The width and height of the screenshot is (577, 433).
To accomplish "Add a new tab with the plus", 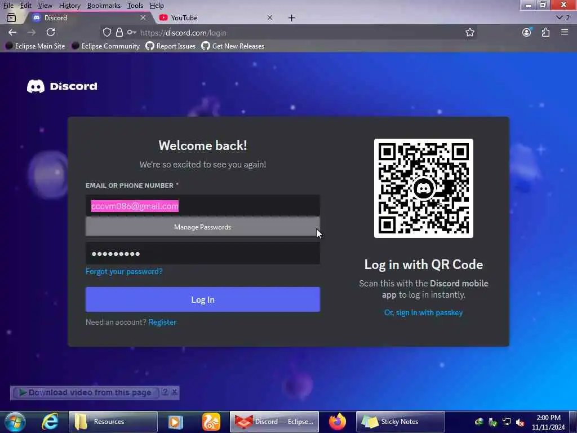I will click(292, 17).
